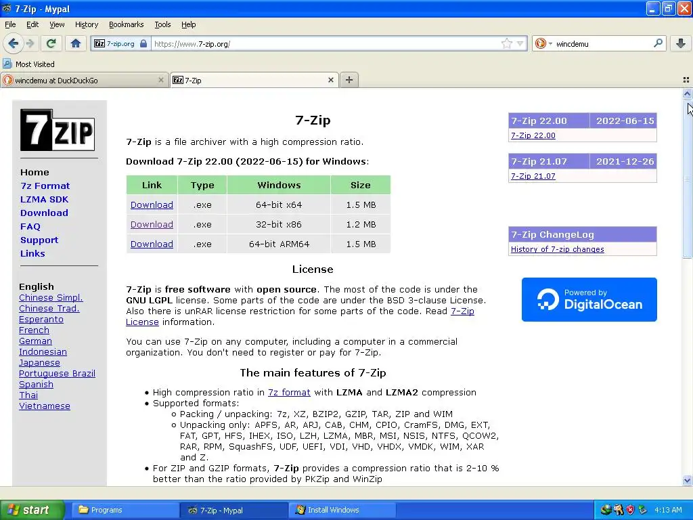Click the Forward navigation arrow

click(x=30, y=43)
